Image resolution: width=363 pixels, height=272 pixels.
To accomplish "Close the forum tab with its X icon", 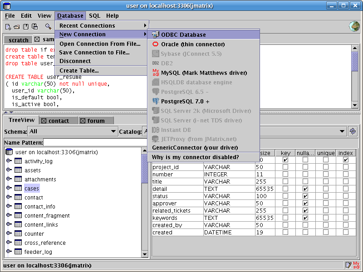I will (83, 121).
